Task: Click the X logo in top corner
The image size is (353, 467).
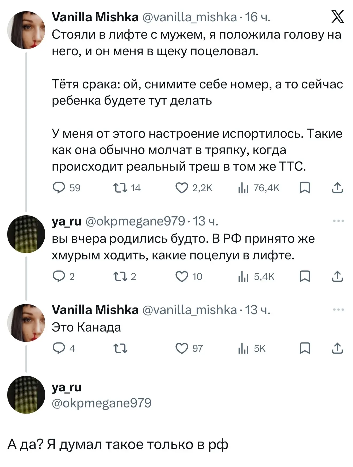Action: [x=337, y=17]
